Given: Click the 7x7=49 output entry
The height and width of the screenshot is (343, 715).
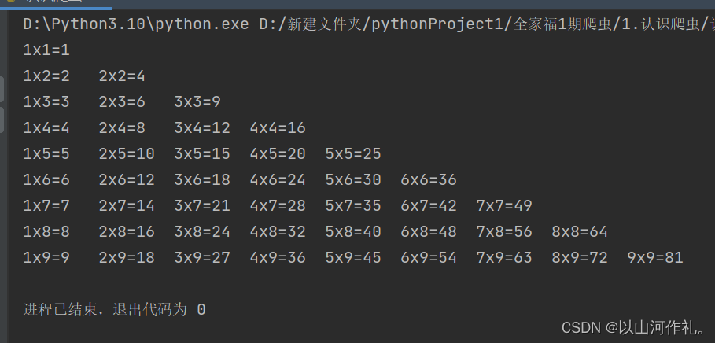Looking at the screenshot, I should 504,206.
